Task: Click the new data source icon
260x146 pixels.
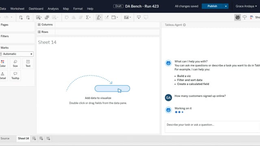Action: click(x=21, y=17)
